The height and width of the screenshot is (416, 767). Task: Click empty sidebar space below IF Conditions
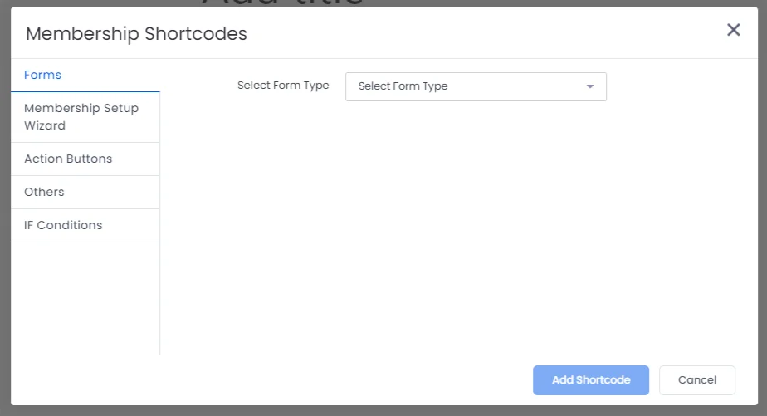[x=85, y=299]
